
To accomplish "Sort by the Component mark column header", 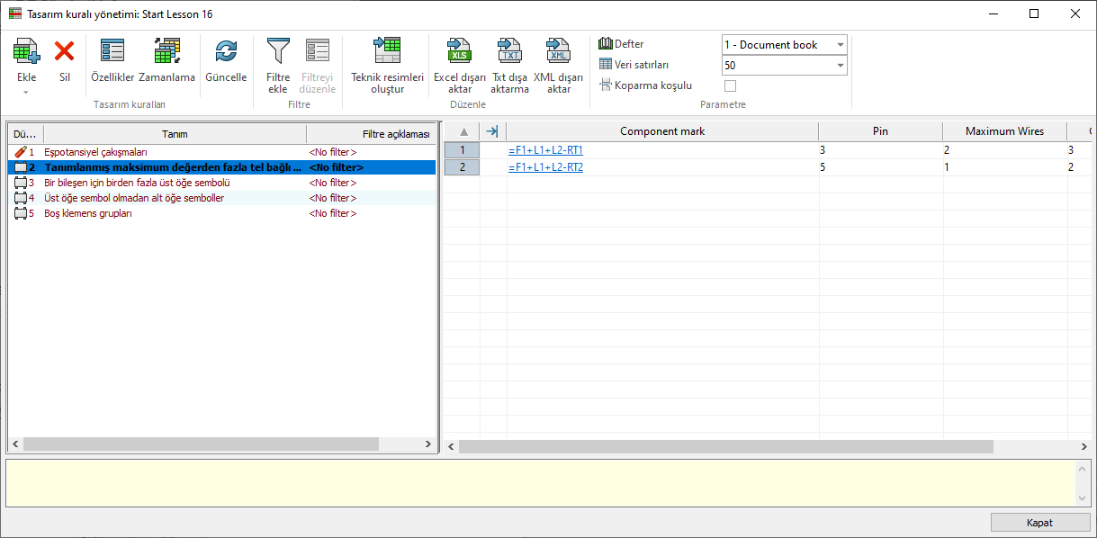I will tap(661, 131).
